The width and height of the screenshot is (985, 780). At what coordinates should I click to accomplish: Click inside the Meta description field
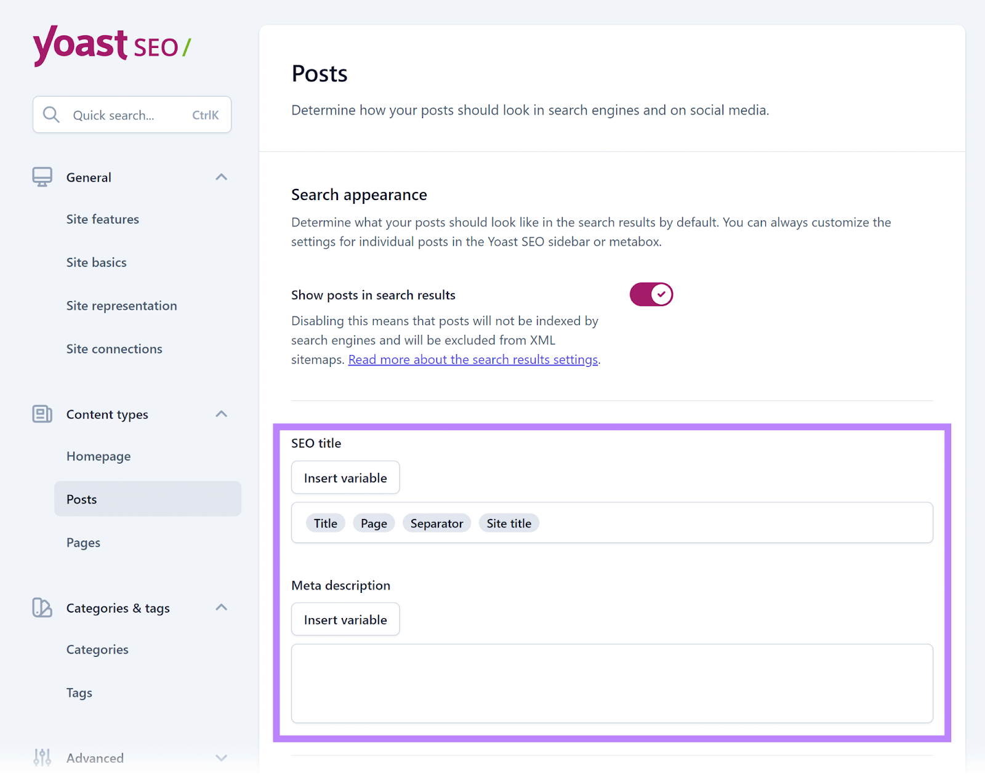[x=612, y=683]
